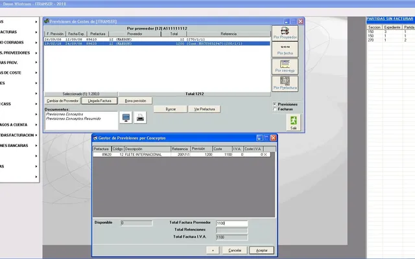Screen dimensions: 415x259
Task: Delete FLETE INTERNACIONAL row using the X
Action: pyautogui.click(x=265, y=155)
